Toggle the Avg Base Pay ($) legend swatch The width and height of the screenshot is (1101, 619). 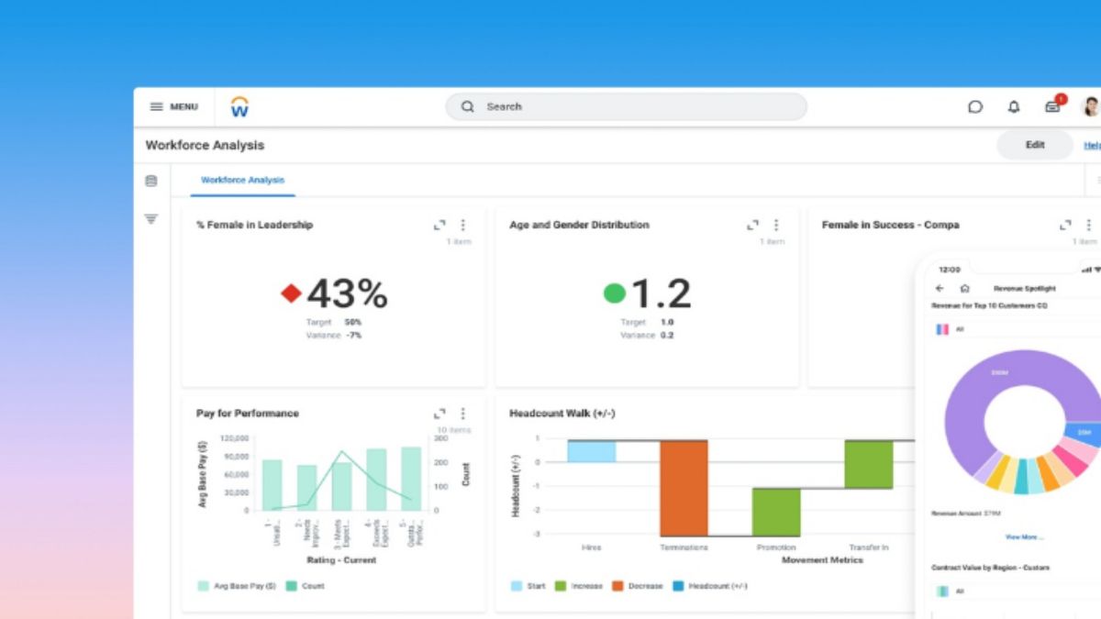[x=203, y=586]
